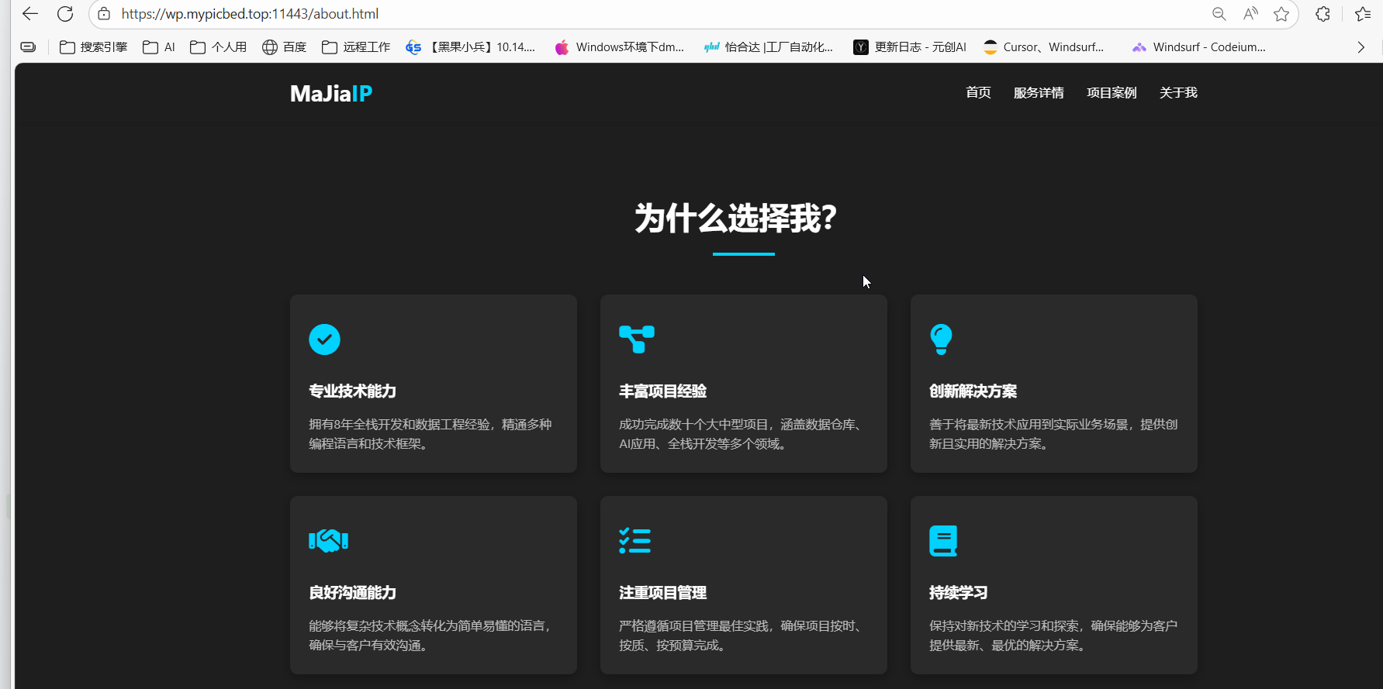
Task: Click the 保持对新技术的学习 description text
Action: (x=1053, y=636)
